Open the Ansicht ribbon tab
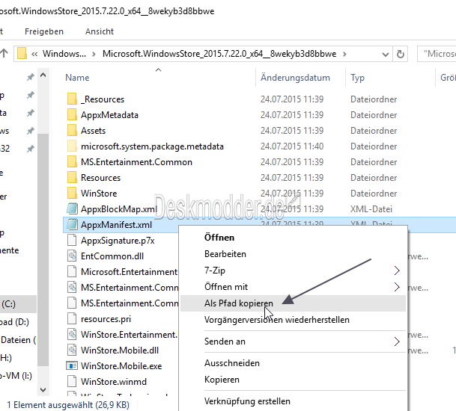Viewport: 456px width, 411px height. [100, 31]
